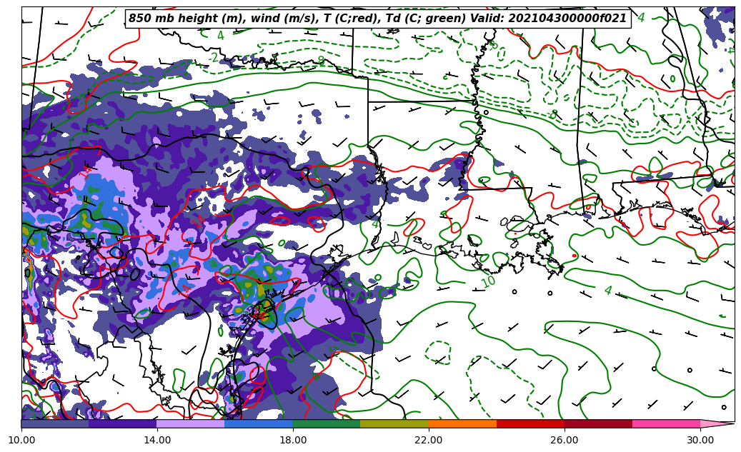The image size is (741, 452).
Task: Click the map title text at top
Action: click(x=377, y=19)
